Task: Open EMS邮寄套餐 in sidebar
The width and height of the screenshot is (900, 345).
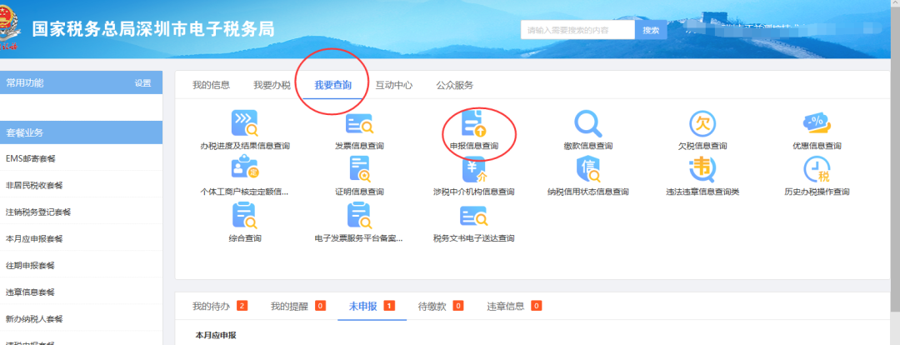Action: coord(81,159)
